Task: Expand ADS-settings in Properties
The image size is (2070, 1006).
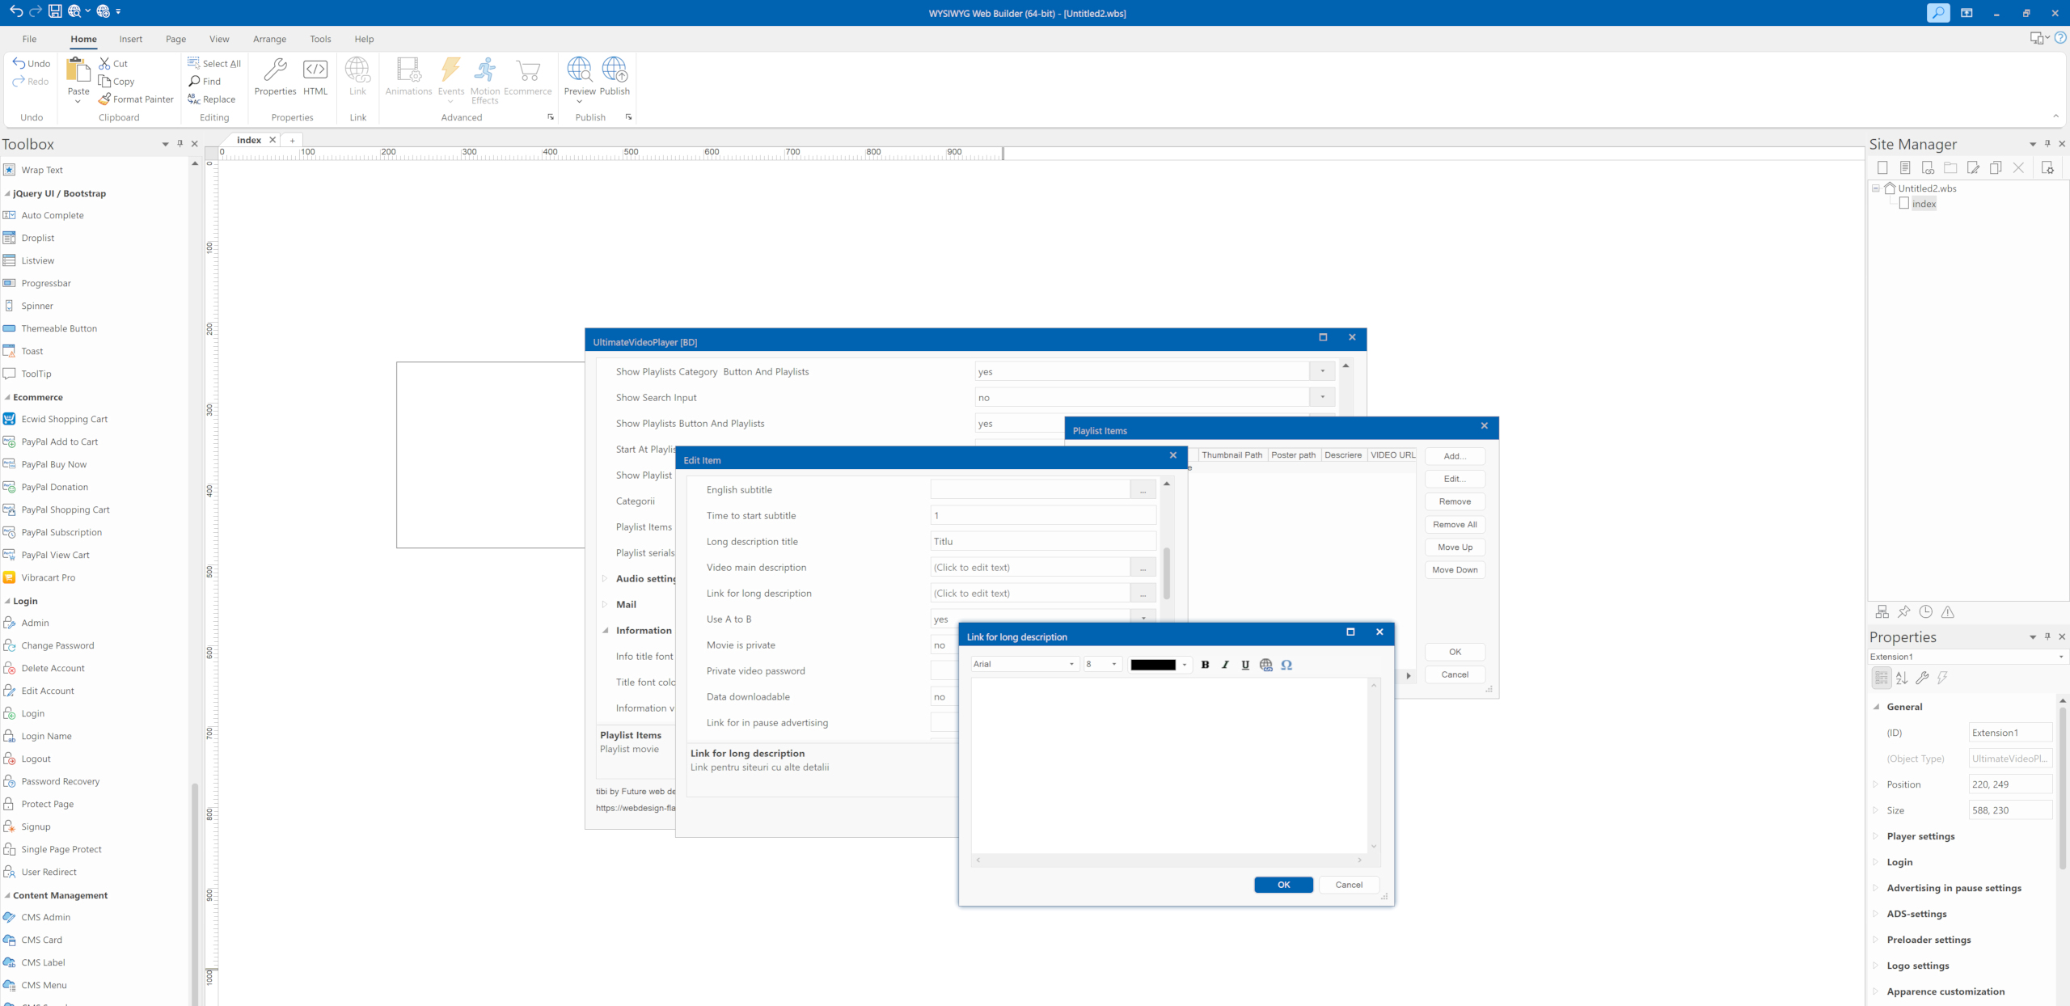Action: (1876, 914)
